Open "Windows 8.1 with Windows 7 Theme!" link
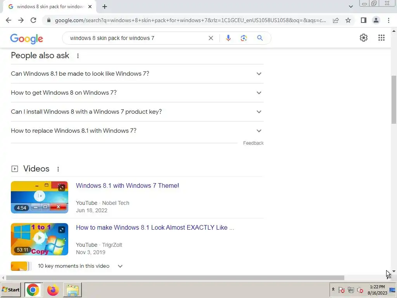 [x=127, y=185]
